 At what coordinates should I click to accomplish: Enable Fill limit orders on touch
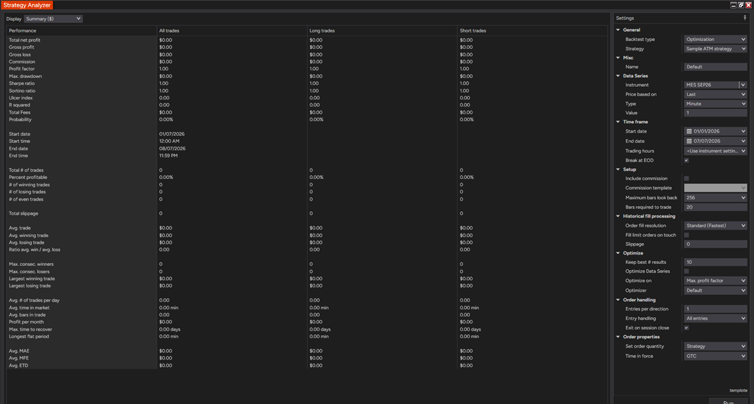686,235
